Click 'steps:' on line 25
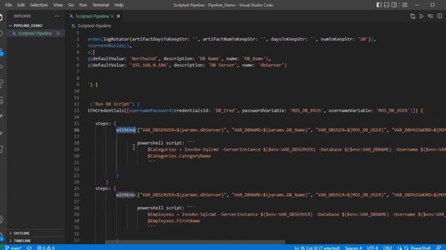446x250 pixels. point(103,188)
